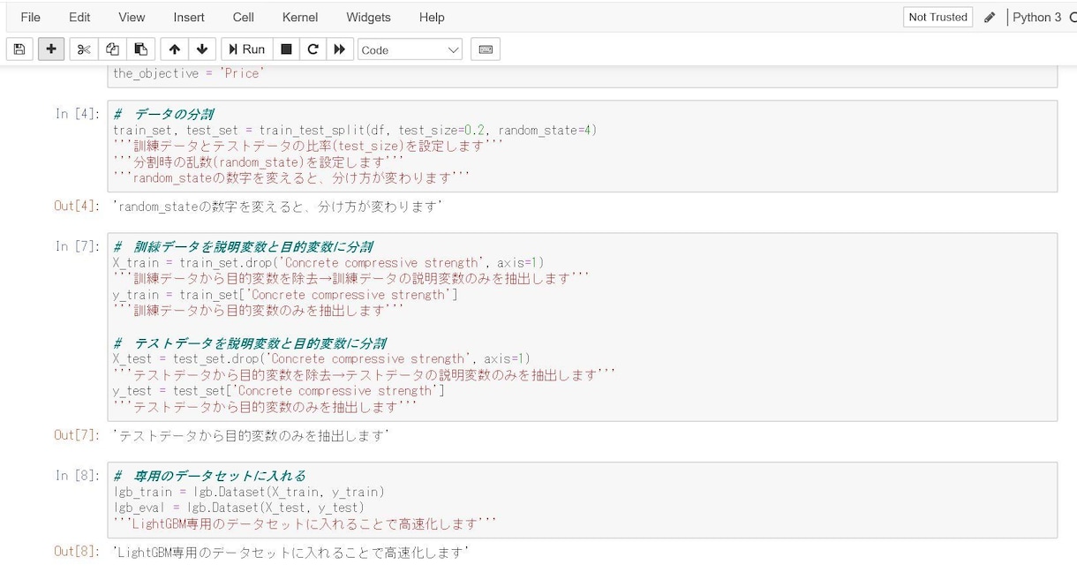The height and width of the screenshot is (572, 1077).
Task: Paste cells below with the clipboard icon
Action: [x=140, y=49]
